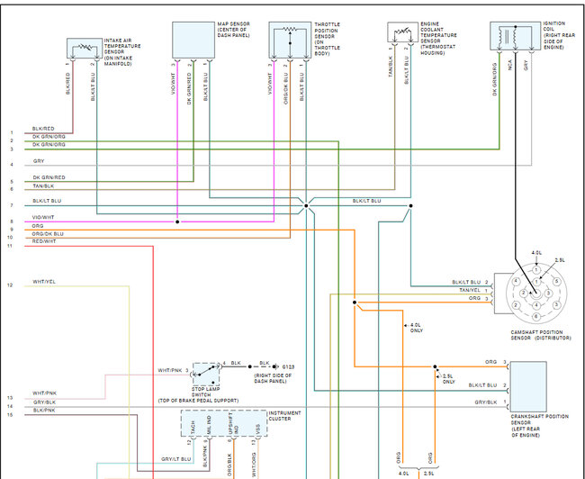Select line number 11 at the left edge
This screenshot has width=585, height=479.
10,246
